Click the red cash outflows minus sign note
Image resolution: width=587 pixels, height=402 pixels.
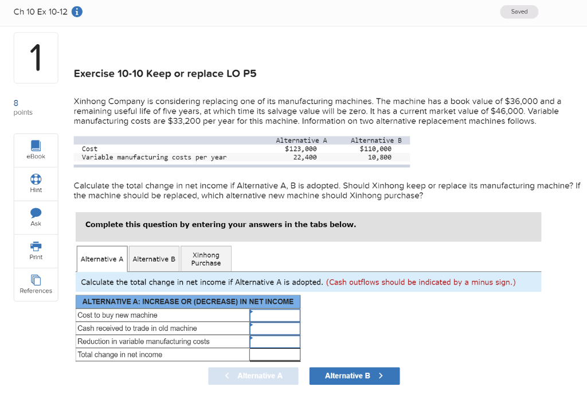point(421,282)
